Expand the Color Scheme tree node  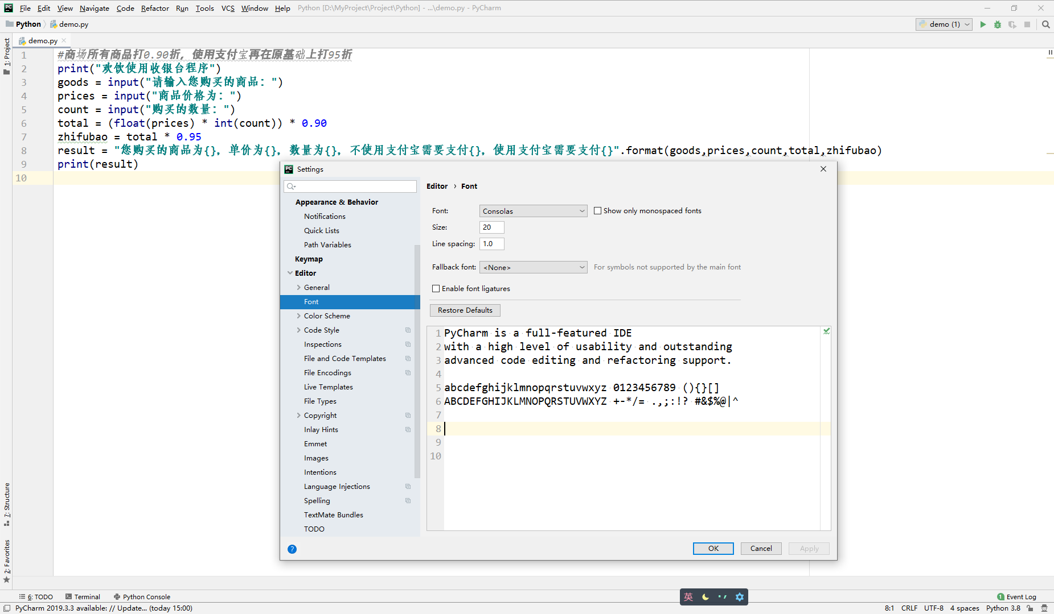click(x=298, y=316)
